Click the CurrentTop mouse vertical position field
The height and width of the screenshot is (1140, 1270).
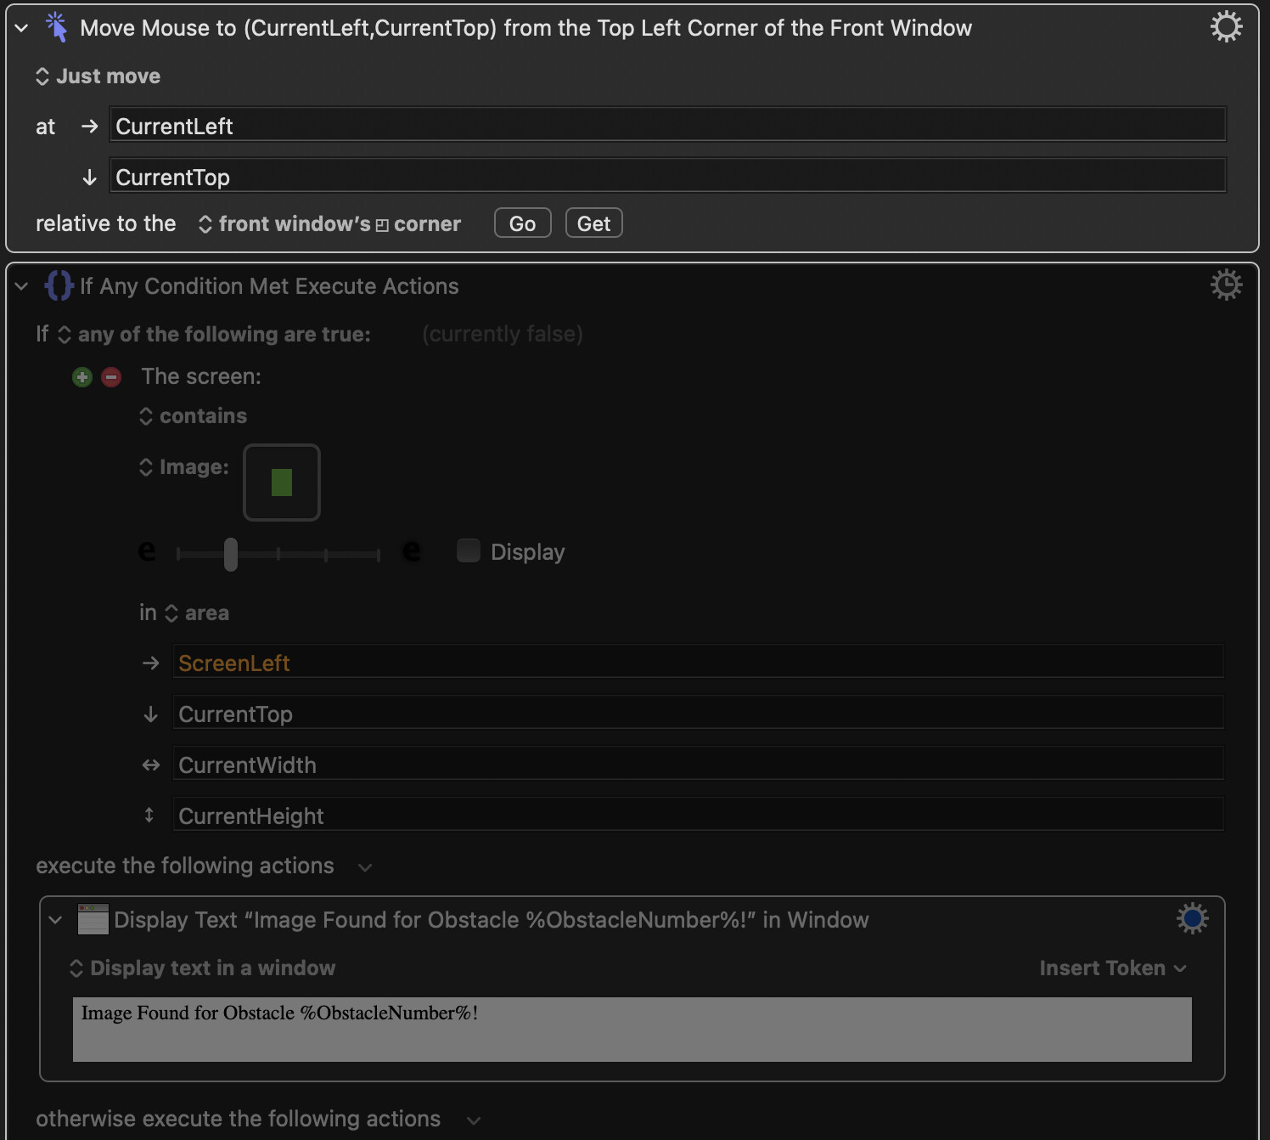668,175
